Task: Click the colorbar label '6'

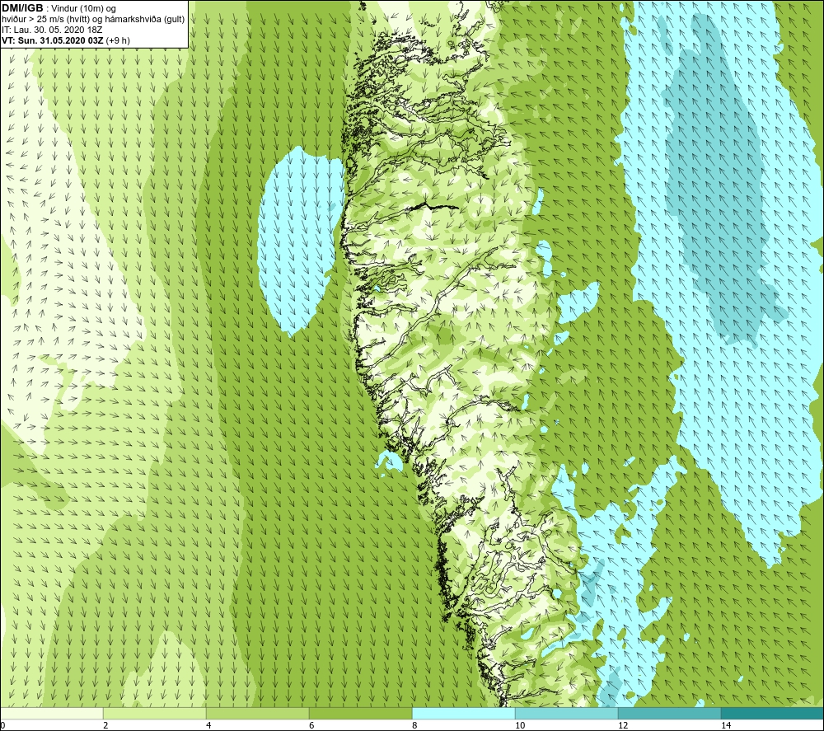Action: pyautogui.click(x=311, y=725)
